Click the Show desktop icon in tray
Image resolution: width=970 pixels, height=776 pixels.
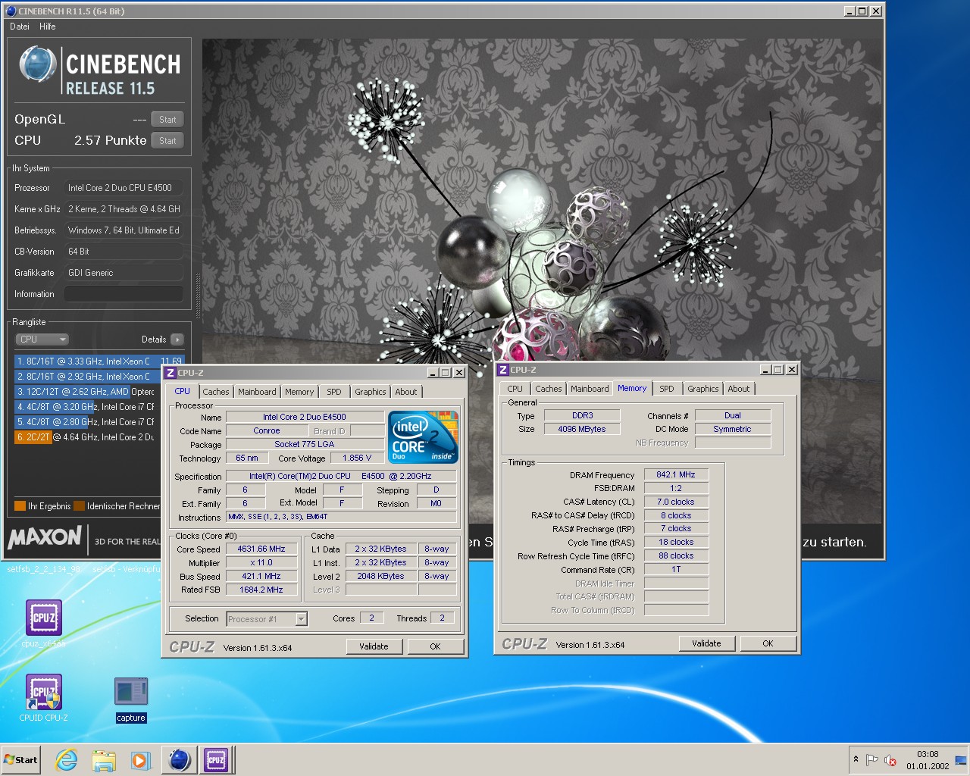pyautogui.click(x=961, y=759)
